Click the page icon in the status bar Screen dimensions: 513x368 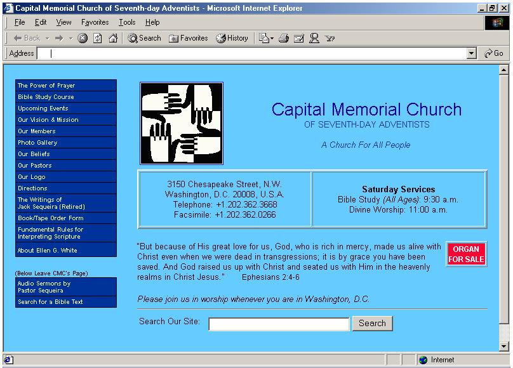[8, 360]
